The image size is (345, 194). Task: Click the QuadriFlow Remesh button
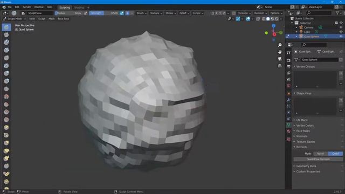318,159
